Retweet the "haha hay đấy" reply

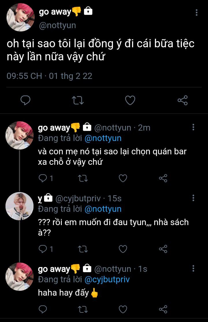tap(83, 309)
